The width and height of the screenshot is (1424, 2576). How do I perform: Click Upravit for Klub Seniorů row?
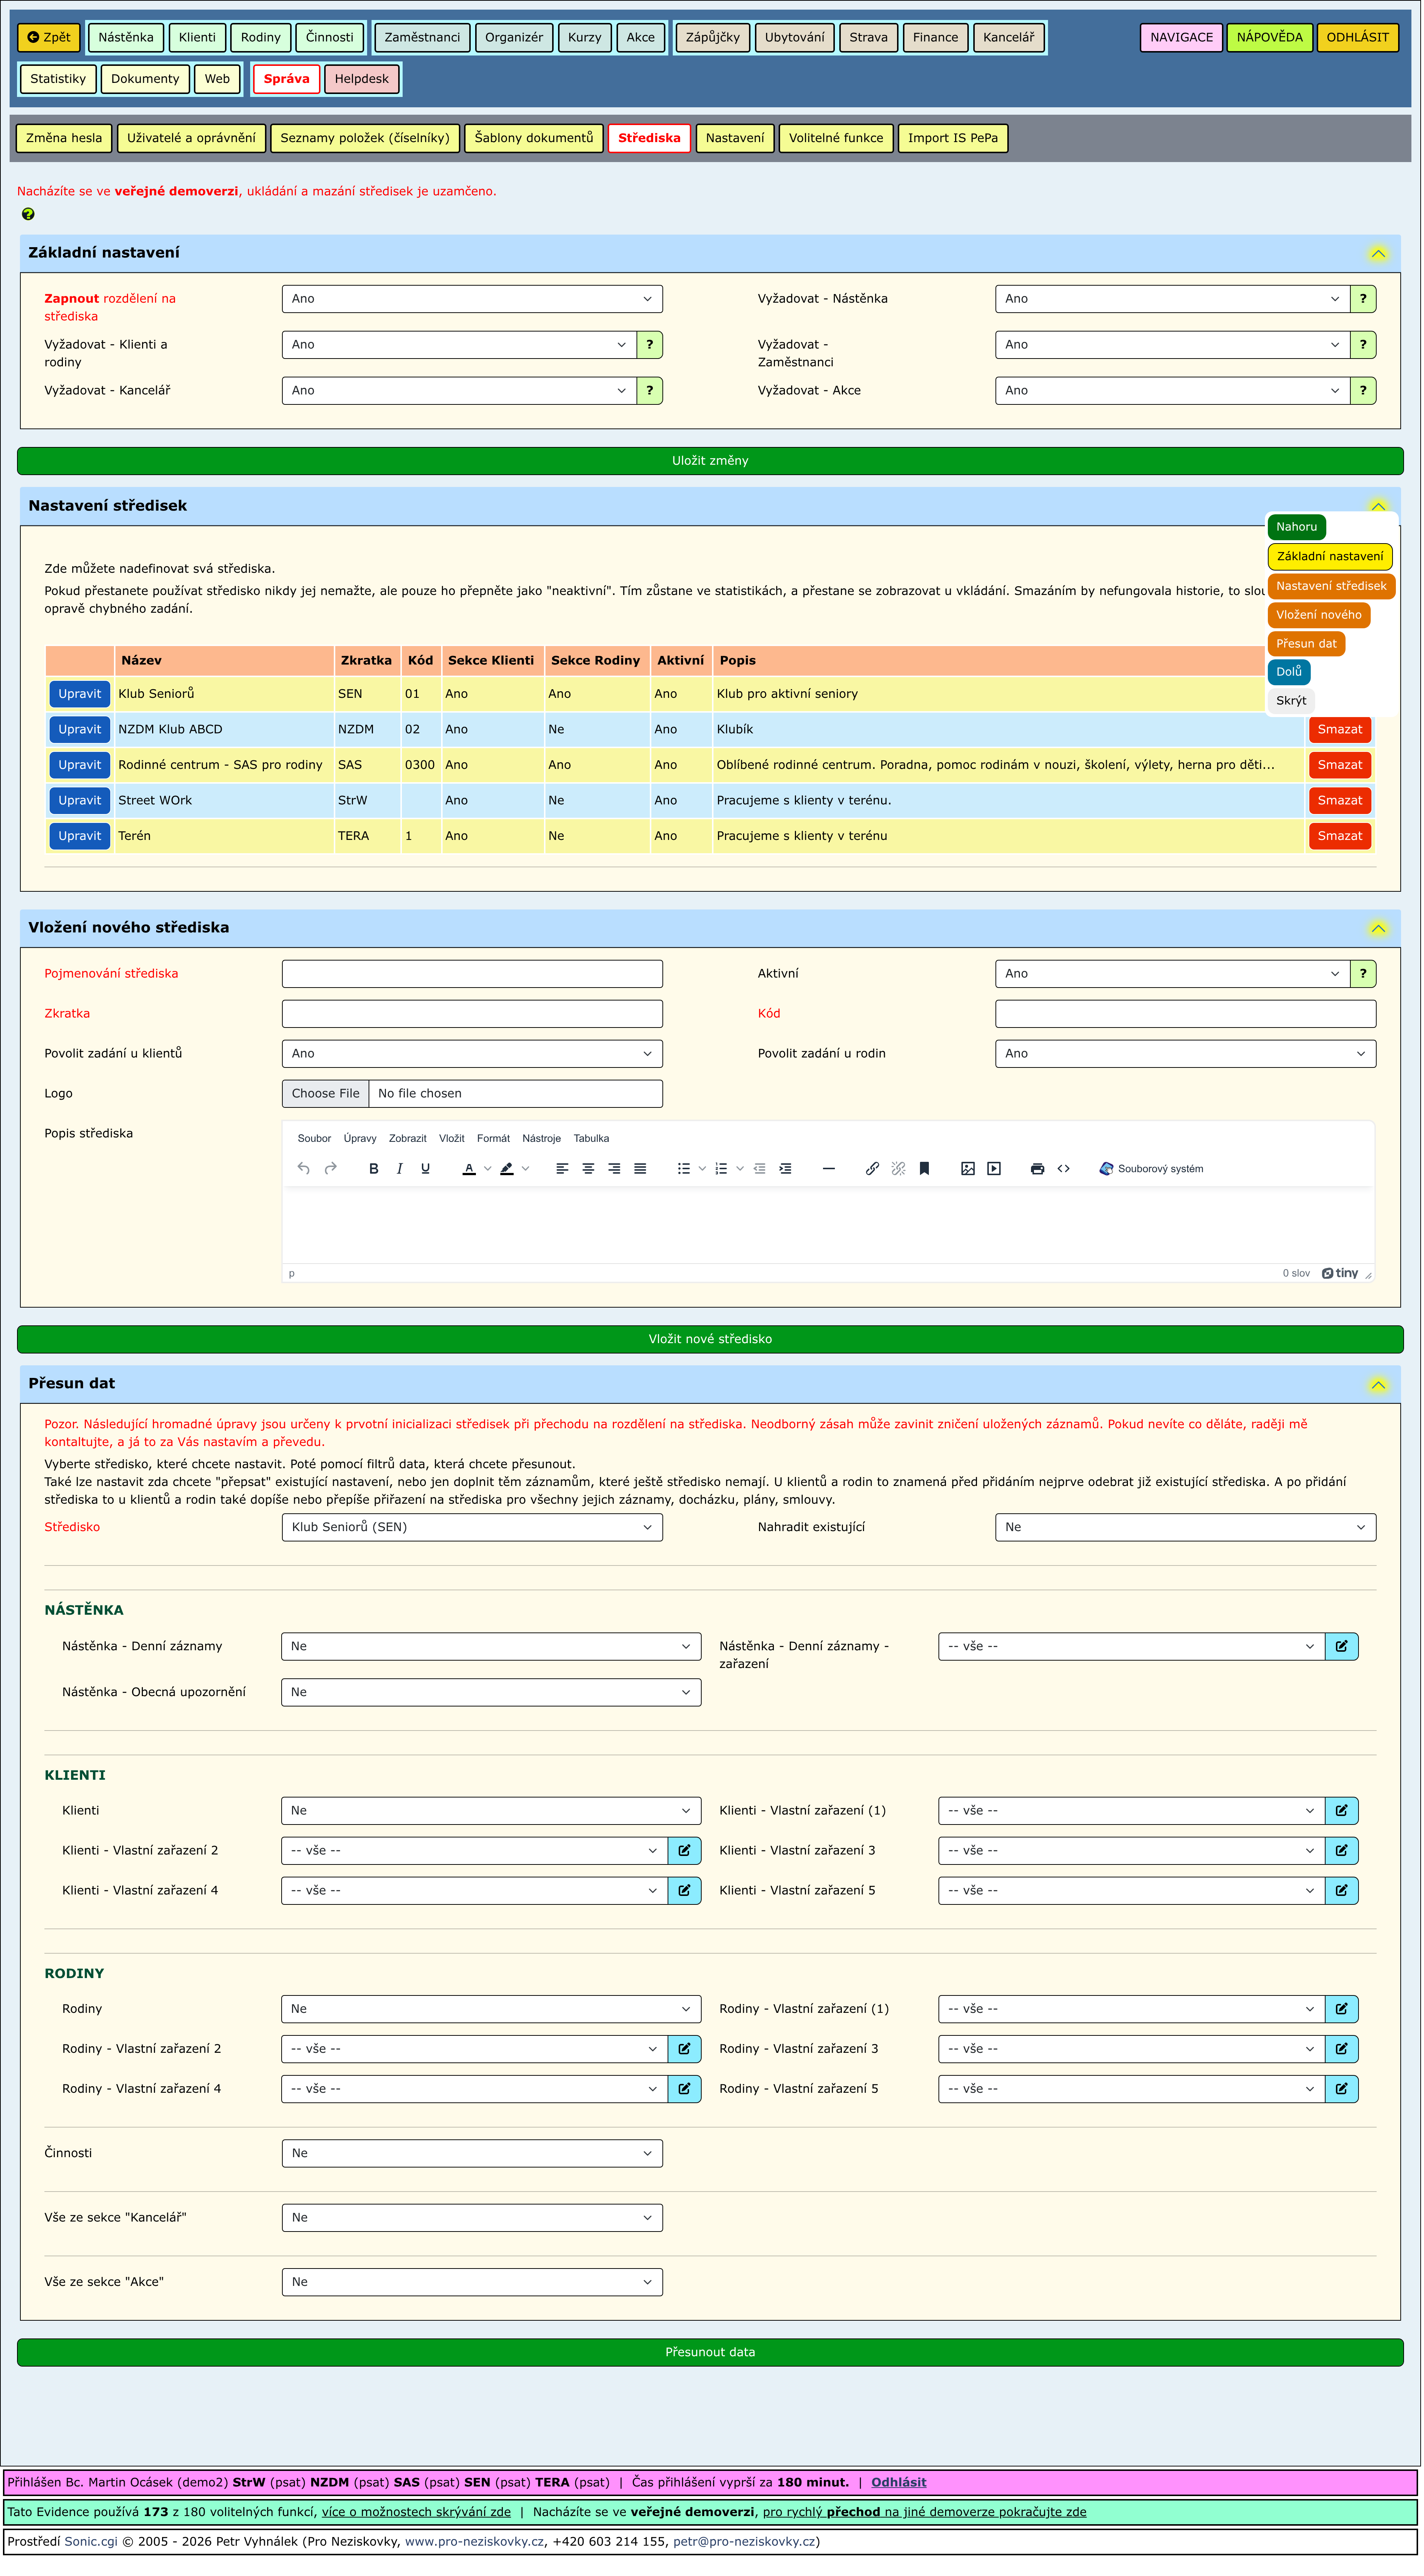click(80, 695)
